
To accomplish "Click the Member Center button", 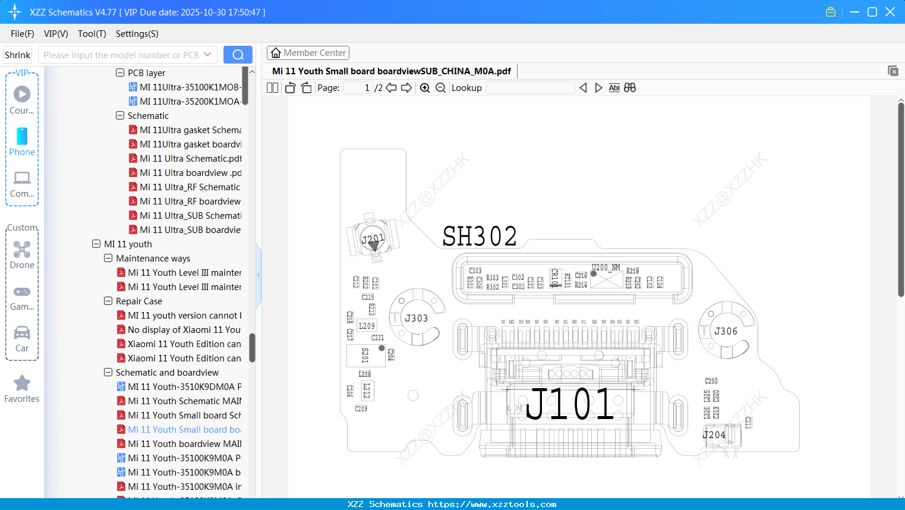I will tap(308, 52).
